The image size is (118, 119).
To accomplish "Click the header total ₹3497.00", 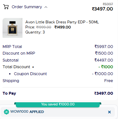I will [102, 9].
